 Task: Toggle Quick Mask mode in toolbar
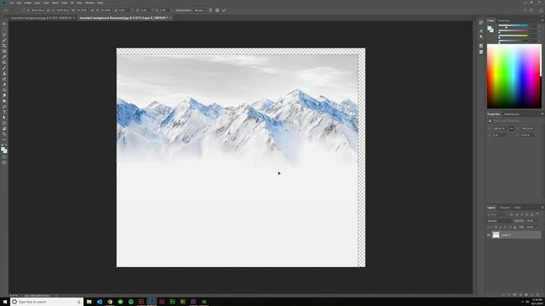pos(4,156)
